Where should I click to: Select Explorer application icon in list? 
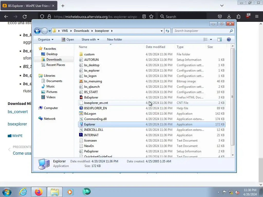[x=81, y=124]
